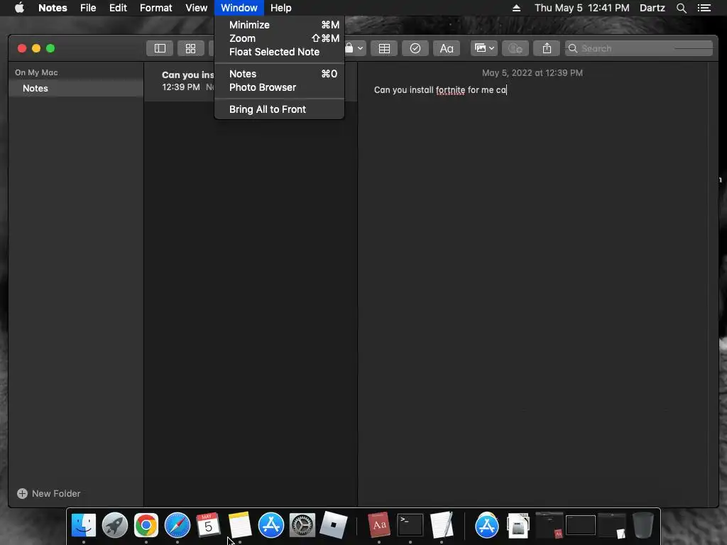Viewport: 727px width, 545px height.
Task: Open the Notes application menu
Action: click(x=53, y=8)
